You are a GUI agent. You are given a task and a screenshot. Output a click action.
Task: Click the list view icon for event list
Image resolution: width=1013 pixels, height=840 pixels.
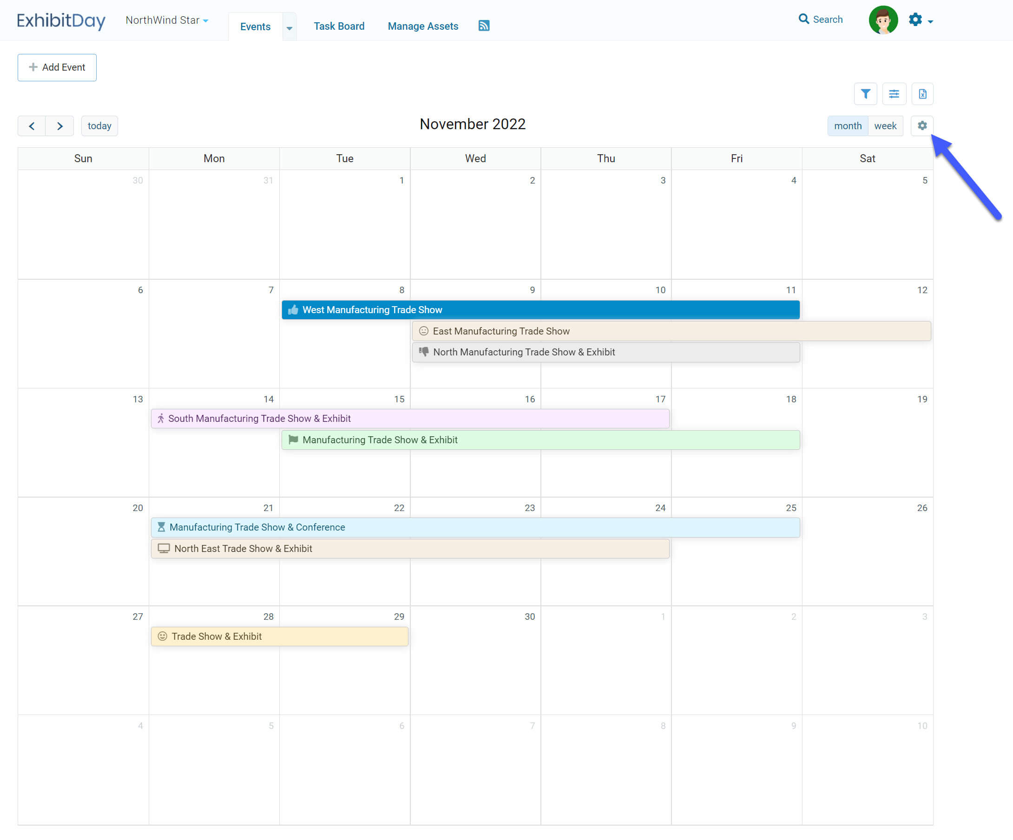click(x=894, y=93)
